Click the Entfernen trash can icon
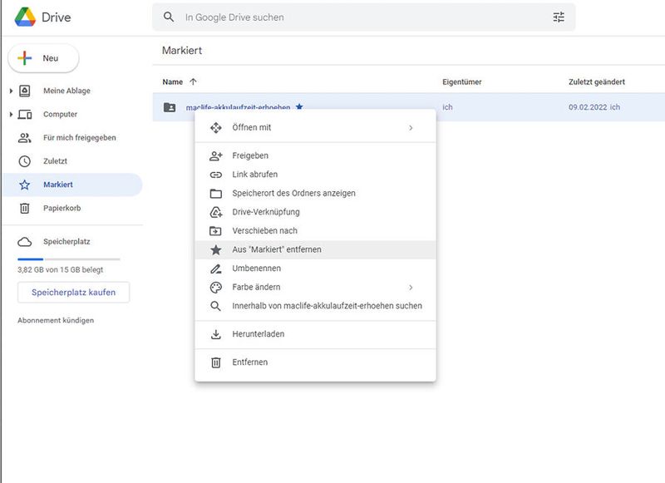This screenshot has height=483, width=665. click(216, 362)
